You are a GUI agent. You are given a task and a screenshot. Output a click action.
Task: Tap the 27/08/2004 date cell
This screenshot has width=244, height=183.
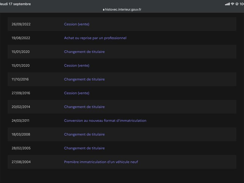[x=21, y=162]
